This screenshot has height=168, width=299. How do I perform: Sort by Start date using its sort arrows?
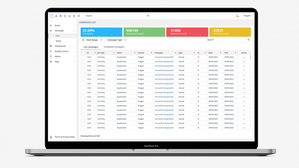[221, 53]
